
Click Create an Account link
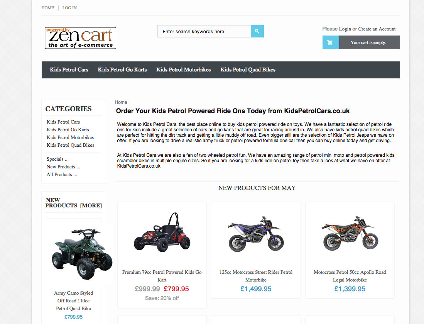[x=377, y=29]
